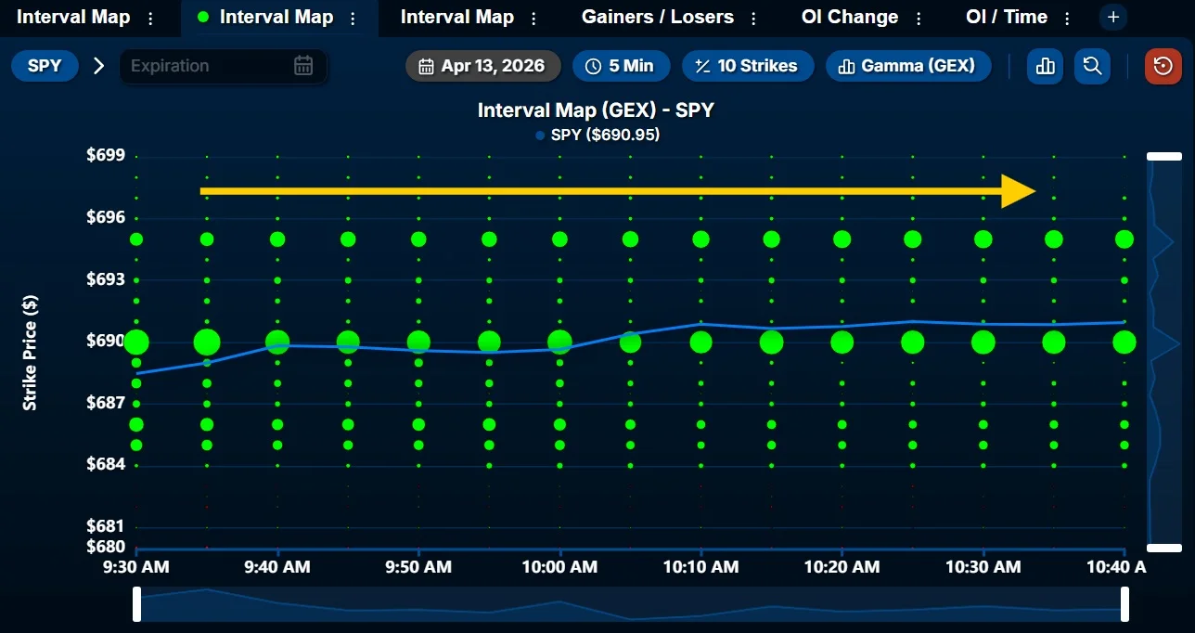Image resolution: width=1195 pixels, height=633 pixels.
Task: Open OI Change tab kebab menu
Action: (919, 18)
